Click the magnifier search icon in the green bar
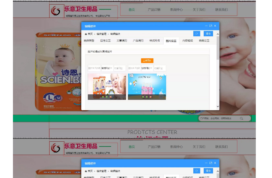 242,118
